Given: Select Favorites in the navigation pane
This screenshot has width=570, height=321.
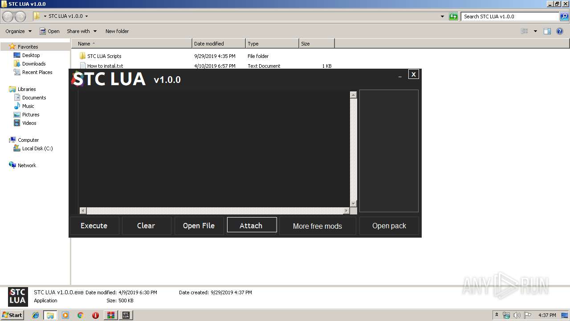Looking at the screenshot, I should [x=28, y=47].
